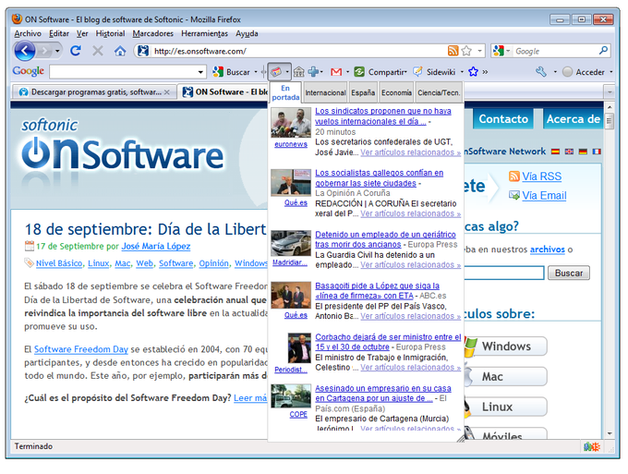Open the Historial menu
The image size is (628, 474).
(x=110, y=33)
